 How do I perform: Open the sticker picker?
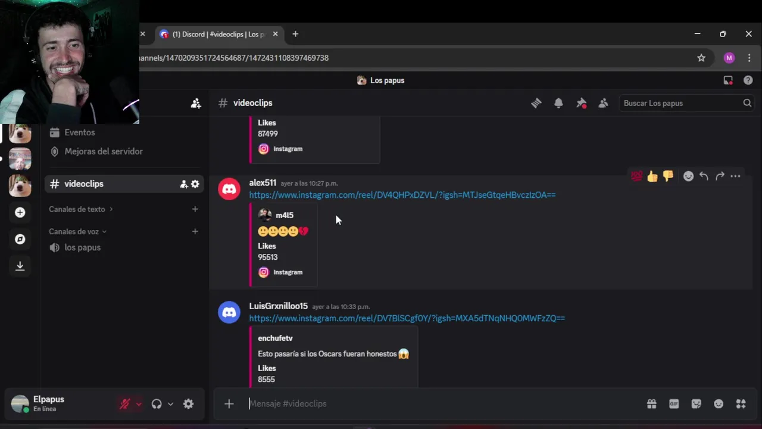click(697, 404)
